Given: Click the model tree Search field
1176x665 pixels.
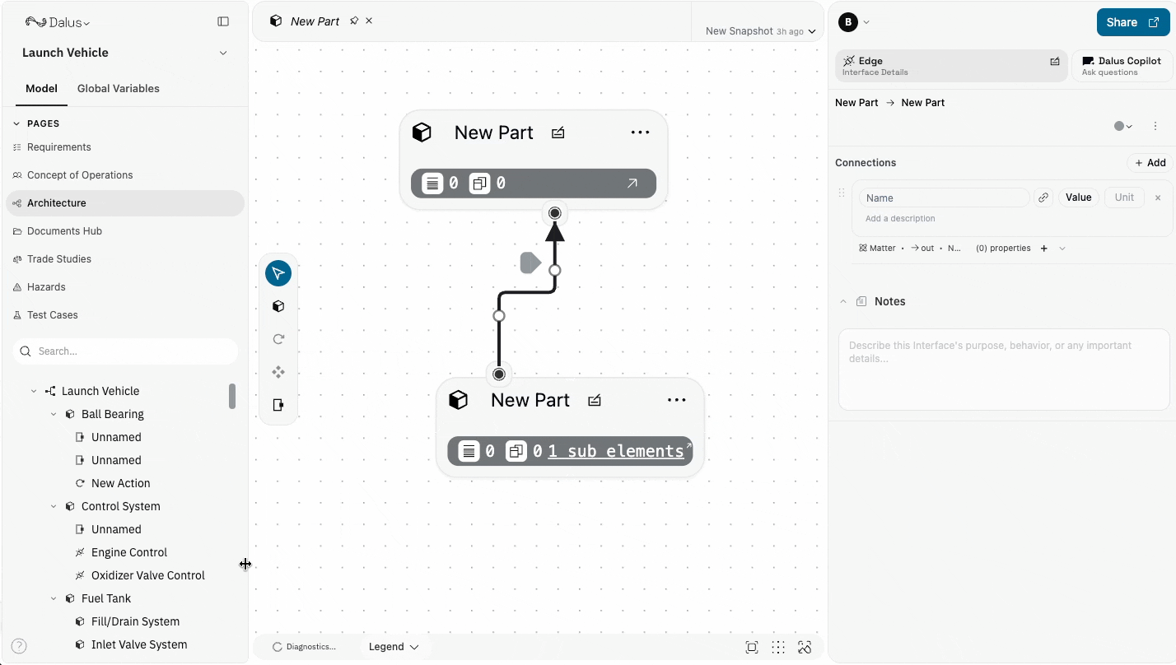Looking at the screenshot, I should tap(125, 351).
